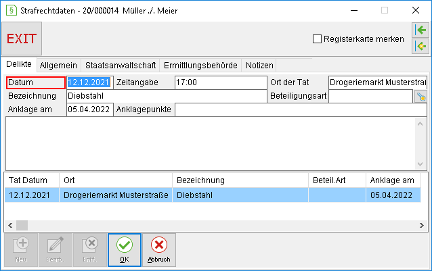Switch to the Delikte tab
This screenshot has width=432, height=271.
19,64
